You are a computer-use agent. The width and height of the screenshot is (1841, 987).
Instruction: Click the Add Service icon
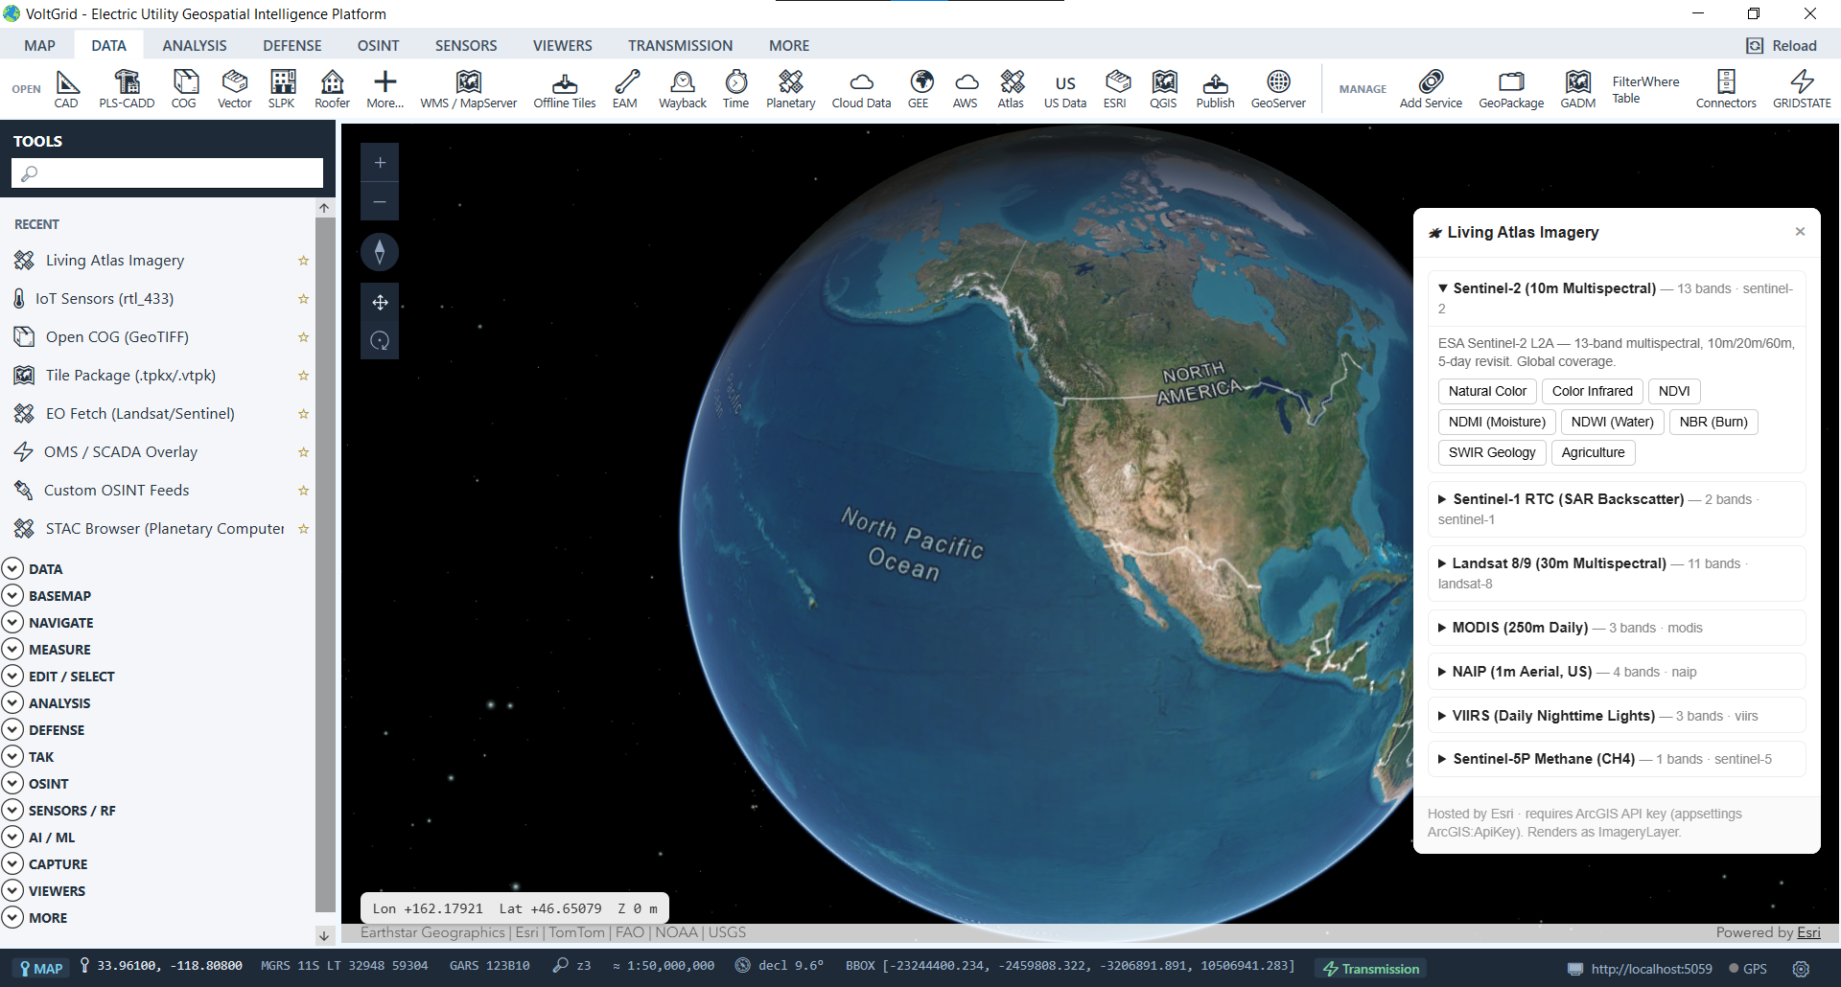click(x=1432, y=81)
